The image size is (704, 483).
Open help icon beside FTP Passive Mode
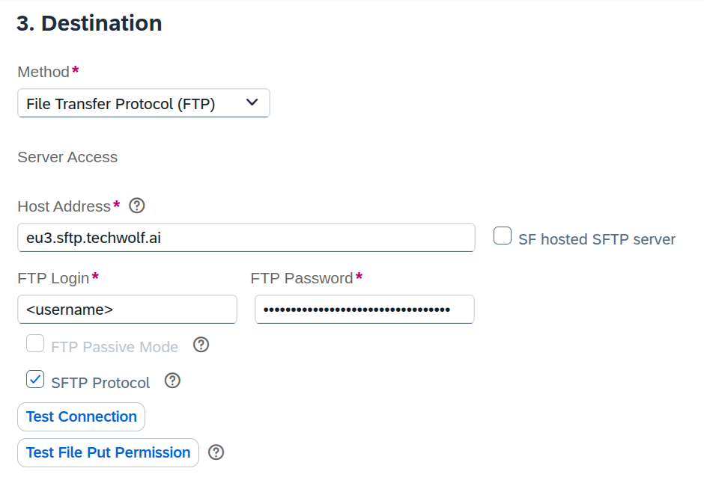tap(201, 345)
